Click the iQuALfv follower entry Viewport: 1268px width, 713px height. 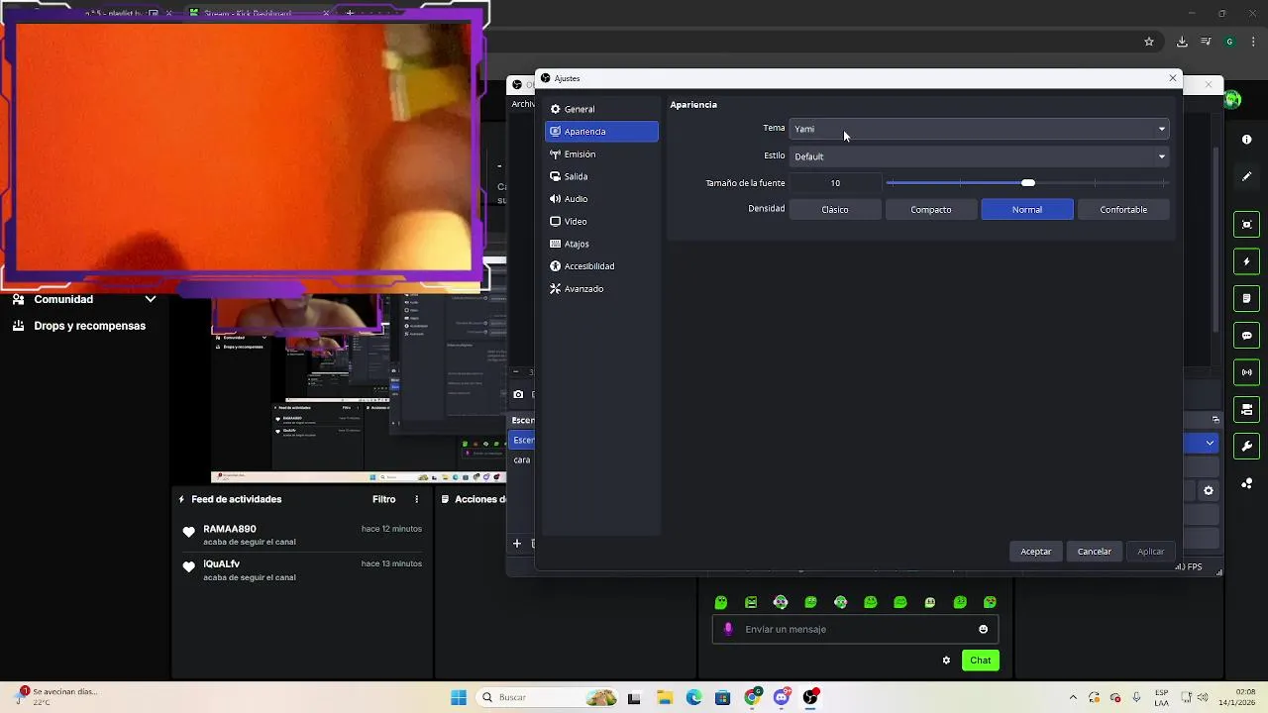[x=302, y=569]
